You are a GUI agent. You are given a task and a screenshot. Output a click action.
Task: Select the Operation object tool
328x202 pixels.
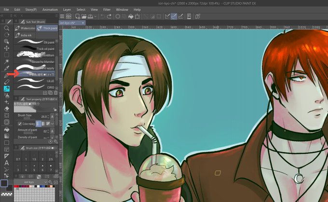click(x=6, y=41)
